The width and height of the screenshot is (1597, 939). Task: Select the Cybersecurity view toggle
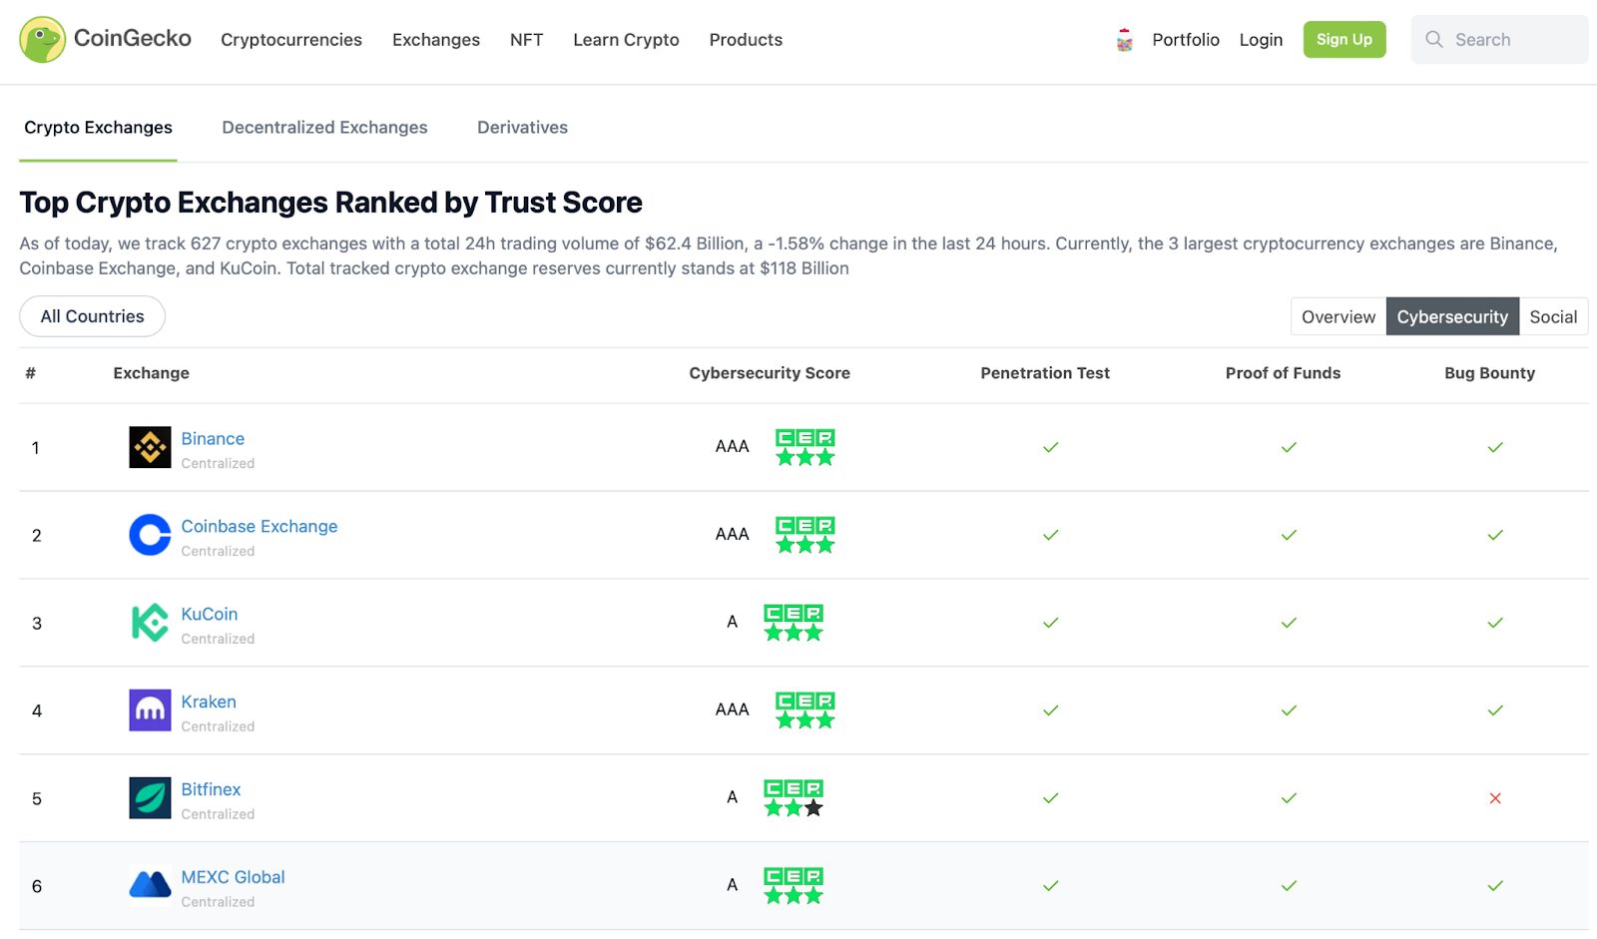click(x=1452, y=316)
